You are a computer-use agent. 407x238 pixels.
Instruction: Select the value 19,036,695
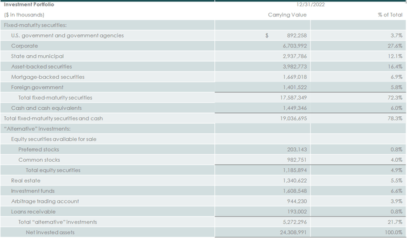[x=293, y=118]
